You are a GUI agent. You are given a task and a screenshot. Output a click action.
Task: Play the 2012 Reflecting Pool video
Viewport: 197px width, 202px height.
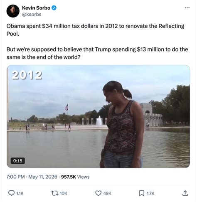(98, 116)
